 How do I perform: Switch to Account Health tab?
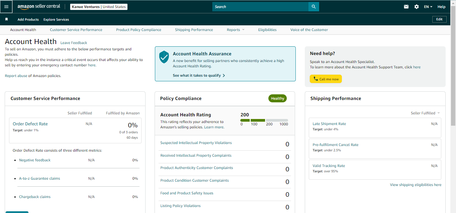click(23, 30)
